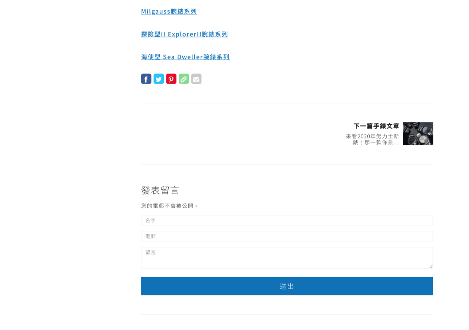The height and width of the screenshot is (330, 469).
Task: Grab the comment textarea resize handle
Action: [x=431, y=266]
